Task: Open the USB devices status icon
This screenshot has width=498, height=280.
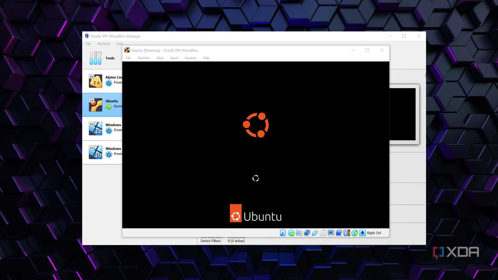Action: pyautogui.click(x=315, y=233)
